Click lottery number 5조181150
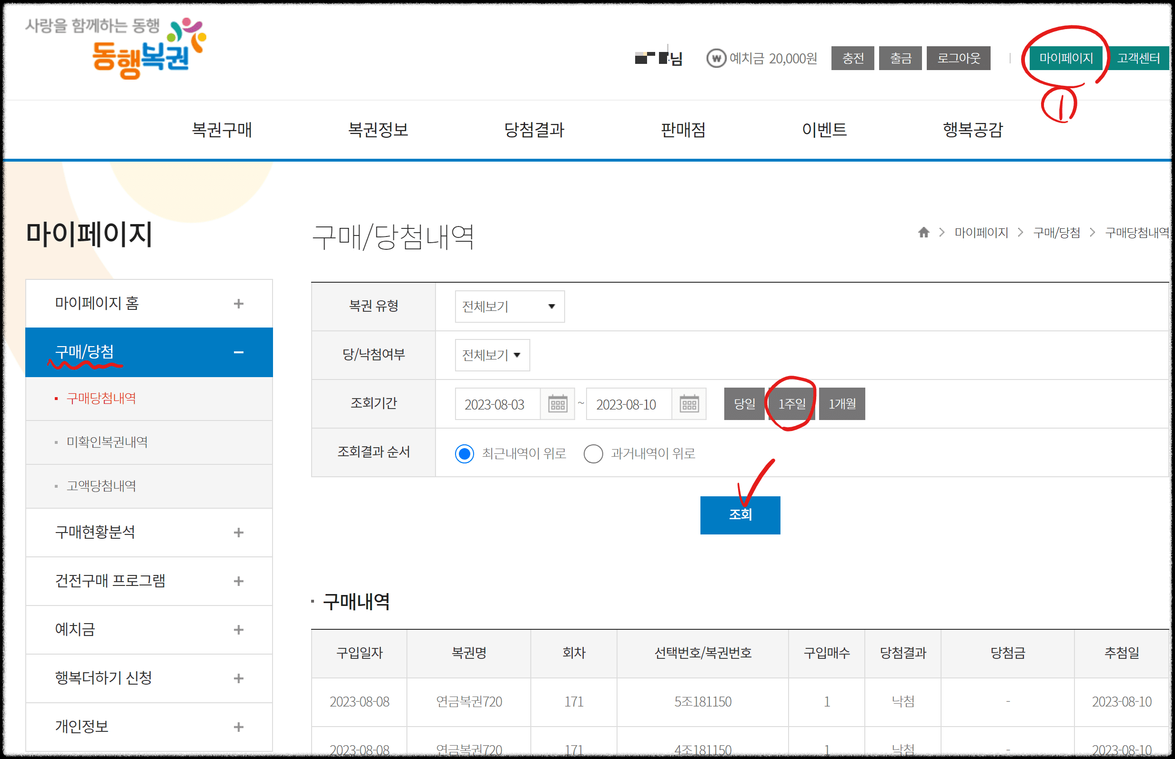This screenshot has height=759, width=1175. (x=703, y=702)
